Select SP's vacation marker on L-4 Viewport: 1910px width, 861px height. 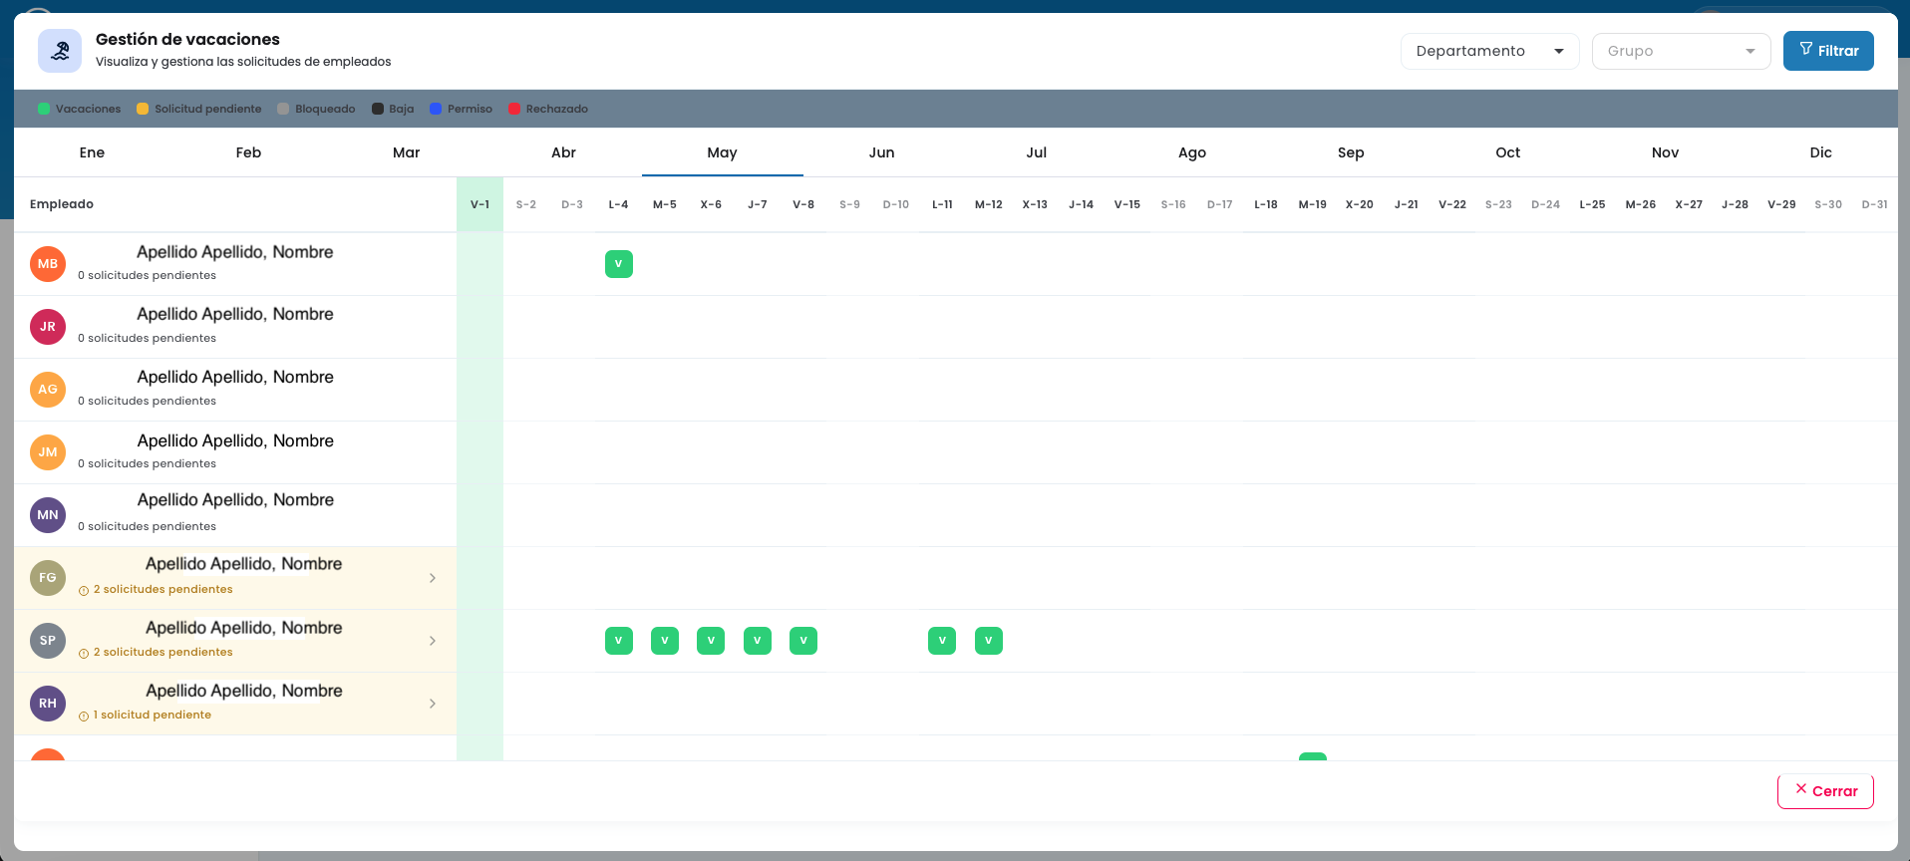tap(619, 641)
